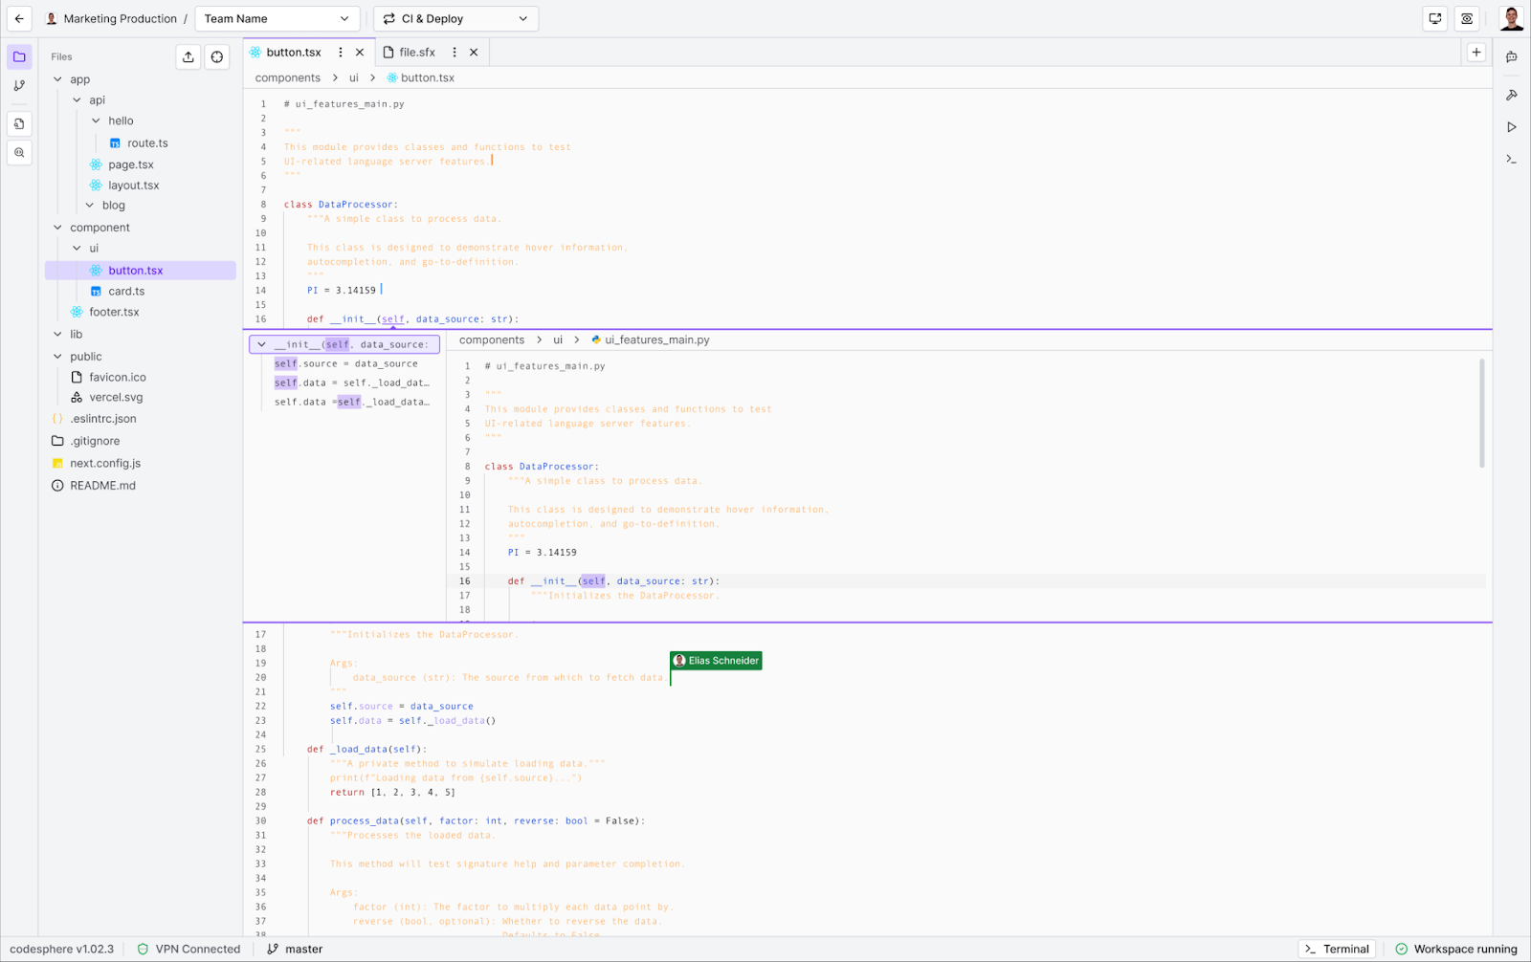The height and width of the screenshot is (962, 1531).
Task: Open the AI assistant bot icon
Action: (1512, 56)
